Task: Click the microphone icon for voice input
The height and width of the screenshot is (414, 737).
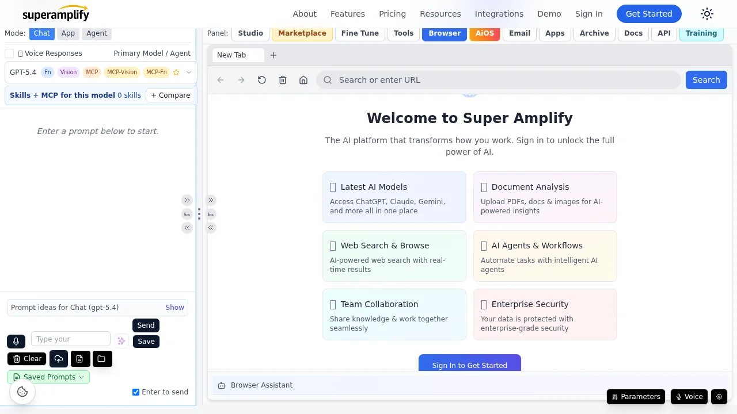Action: coord(16,341)
